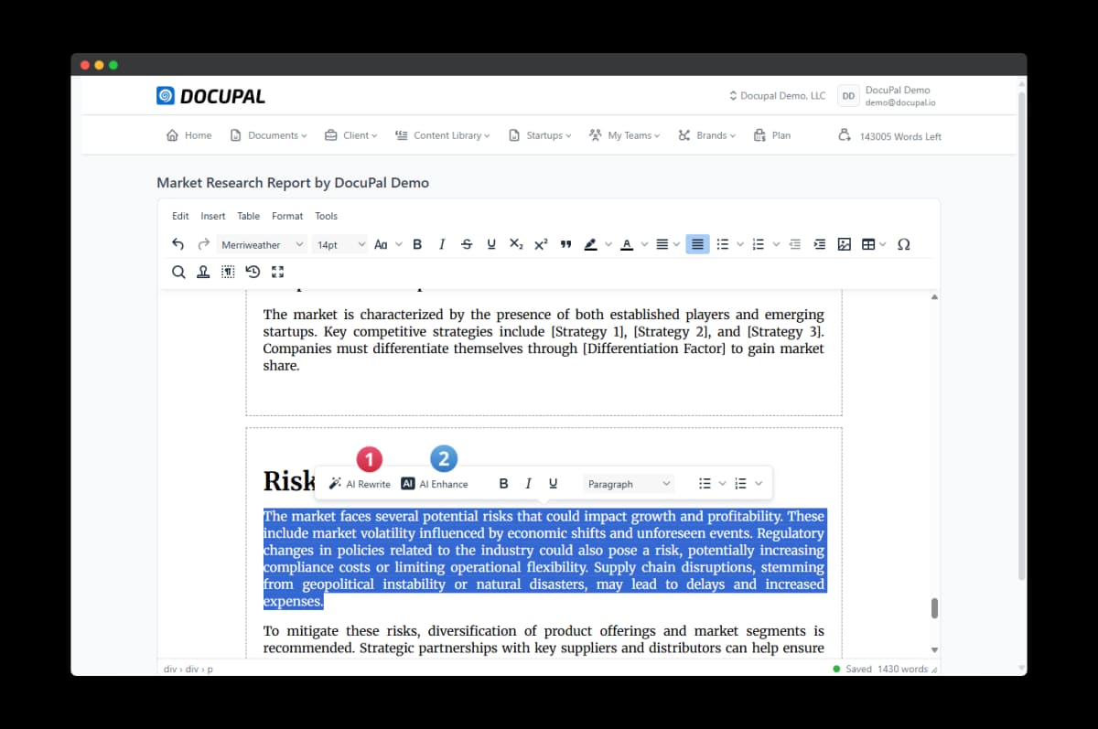1098x729 pixels.
Task: Apply strikethrough from the main toolbar
Action: tap(467, 244)
